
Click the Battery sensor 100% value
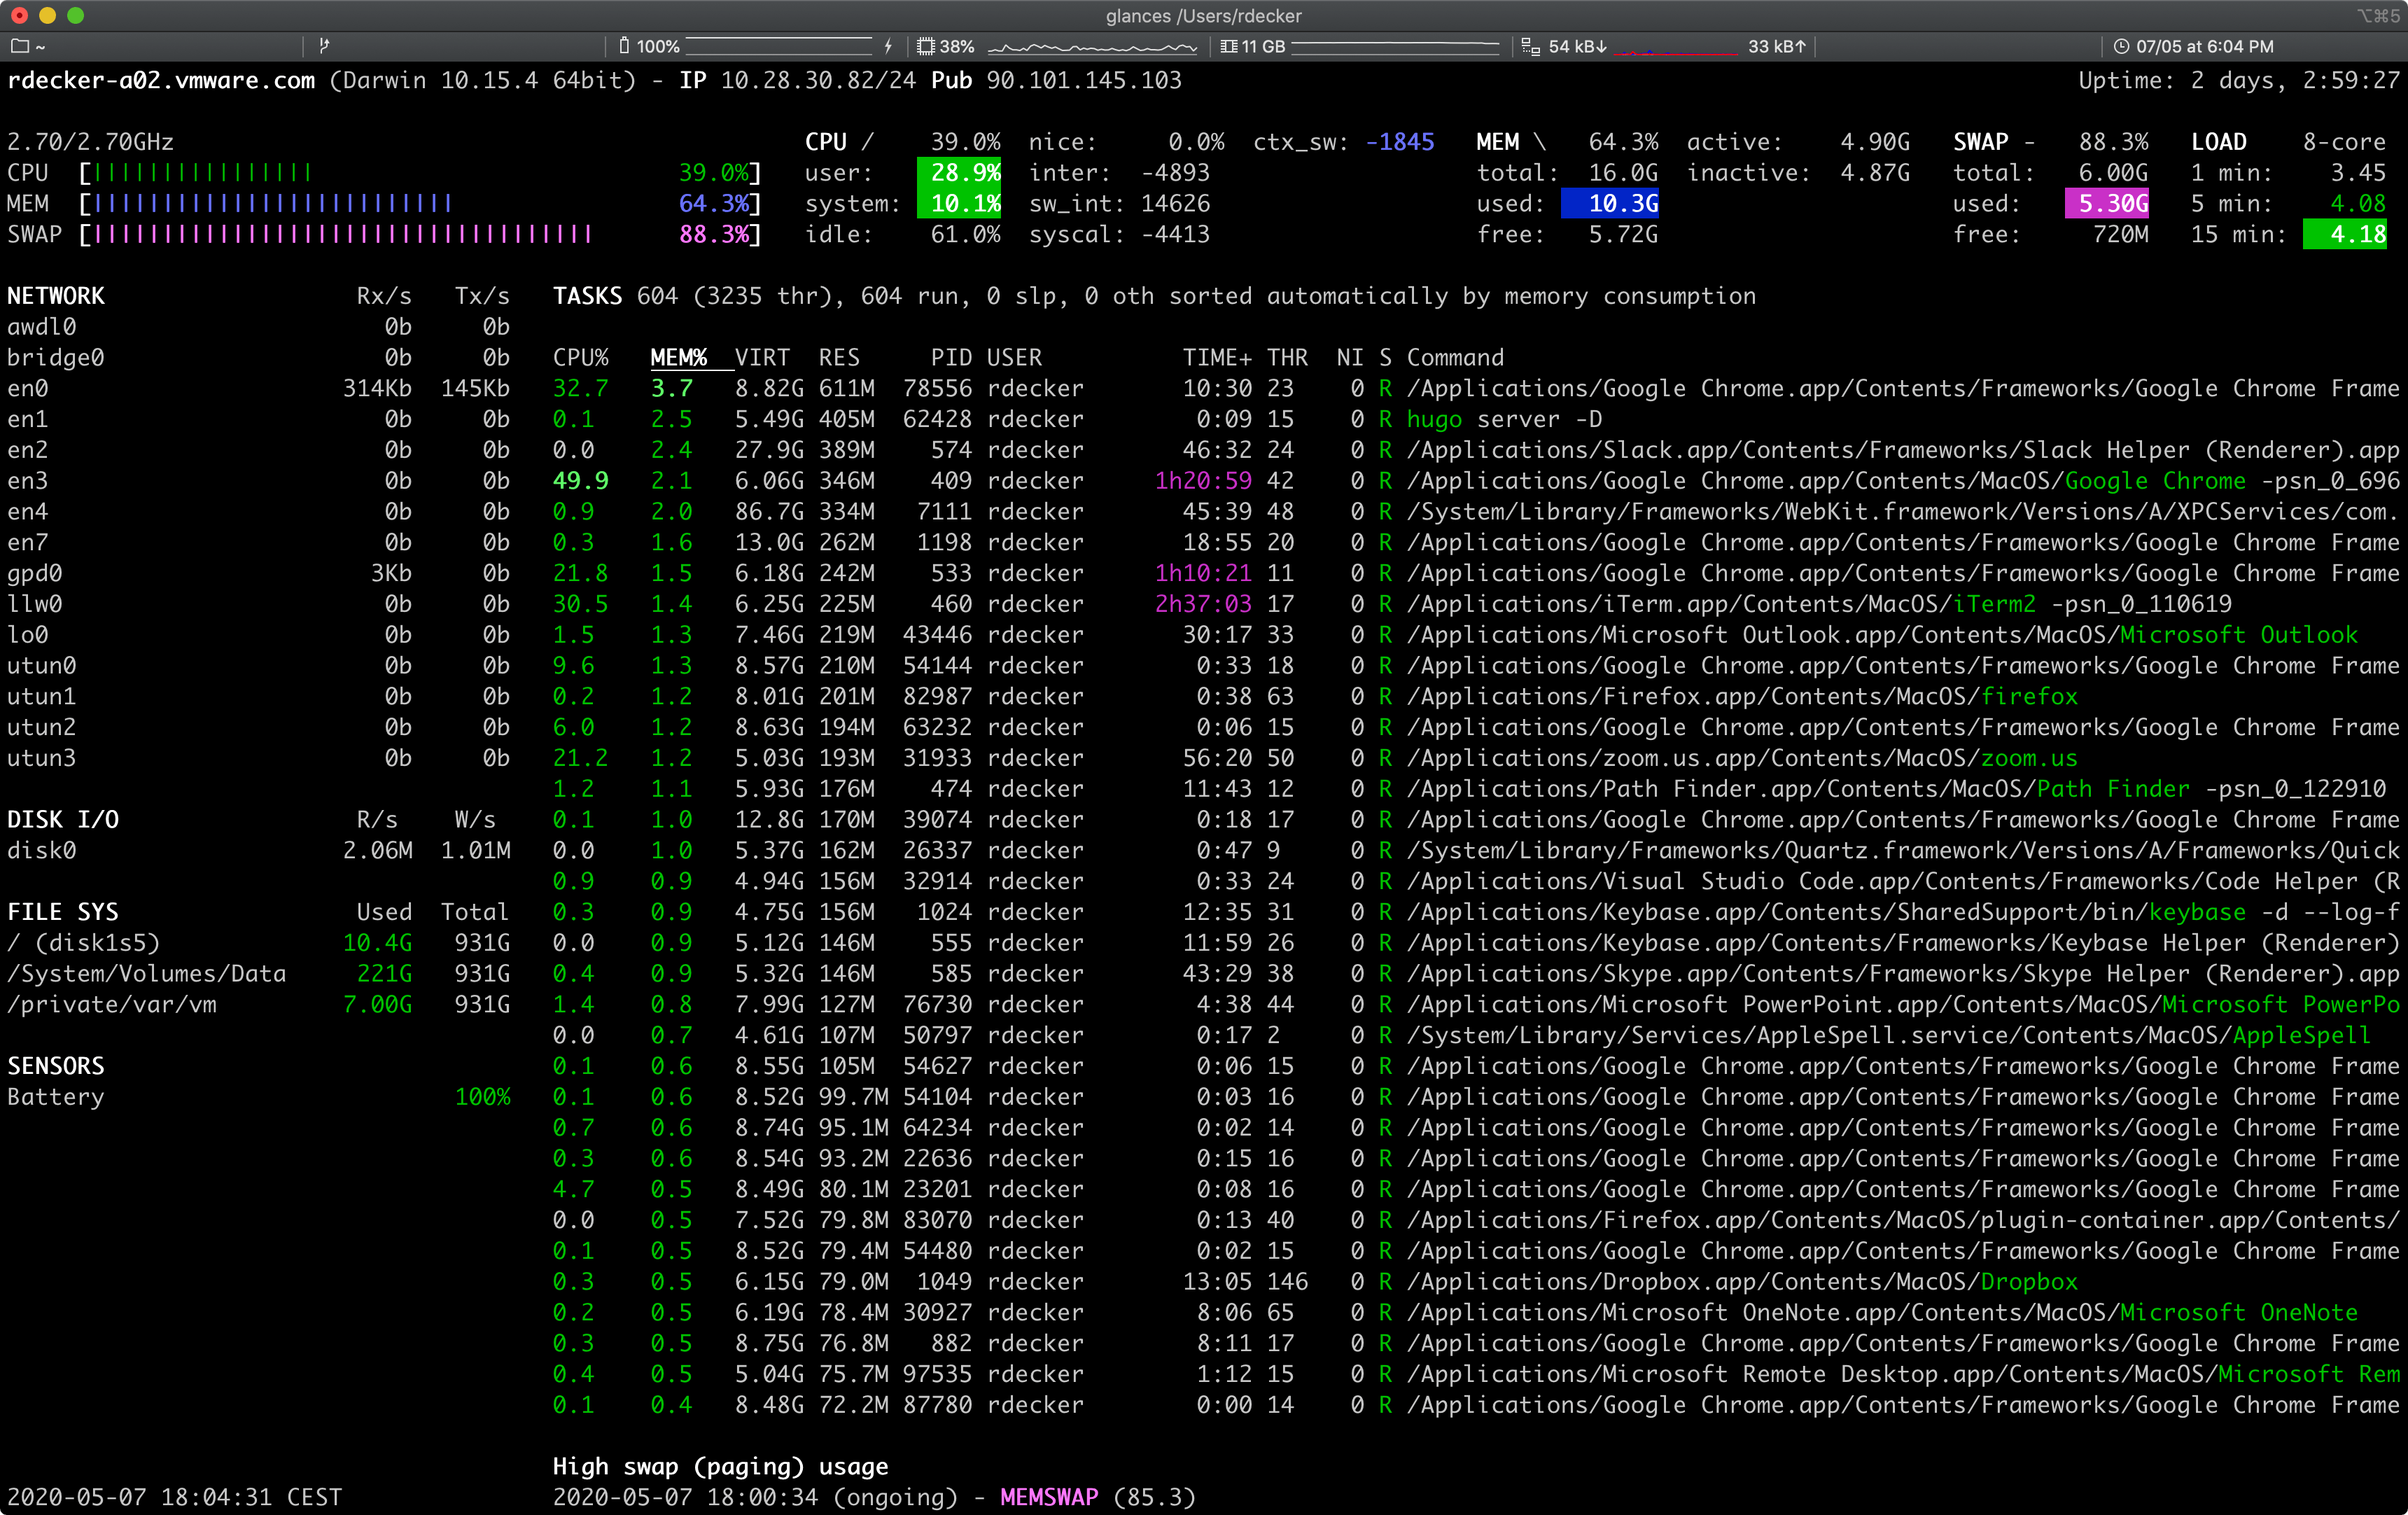[483, 1097]
